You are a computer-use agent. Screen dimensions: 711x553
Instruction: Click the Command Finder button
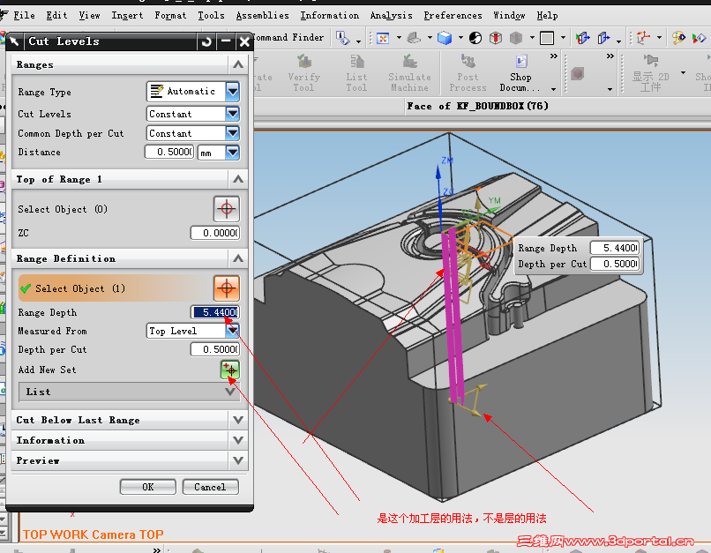point(288,38)
